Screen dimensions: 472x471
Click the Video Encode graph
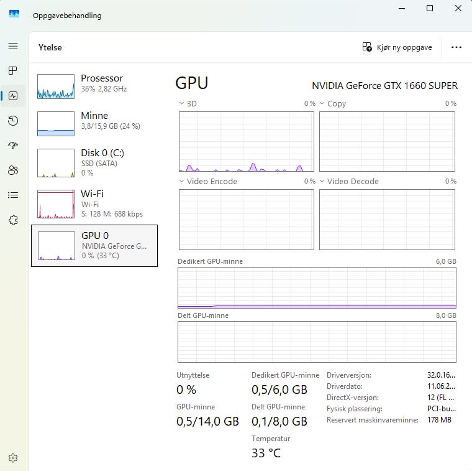coord(247,220)
